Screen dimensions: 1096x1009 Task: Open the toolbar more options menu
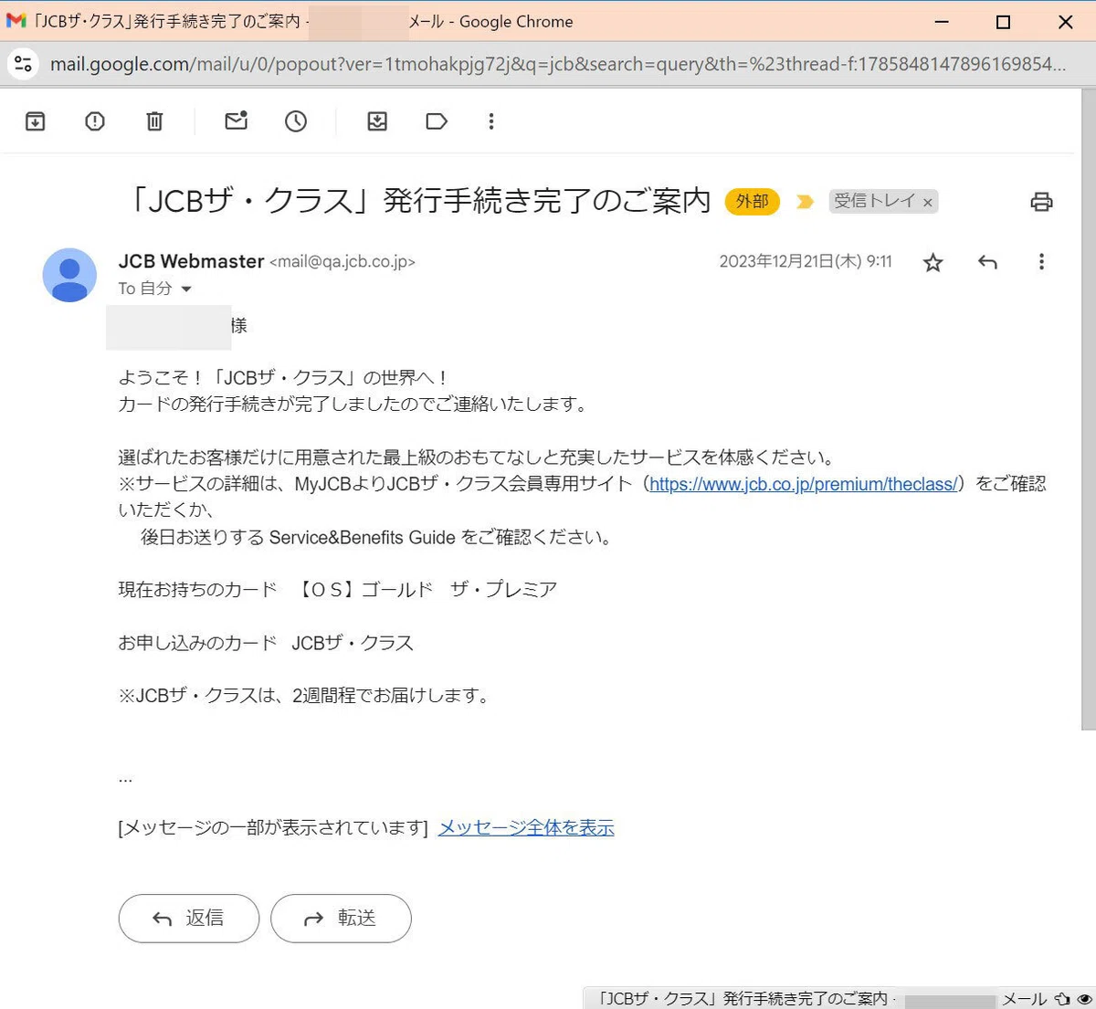point(491,121)
